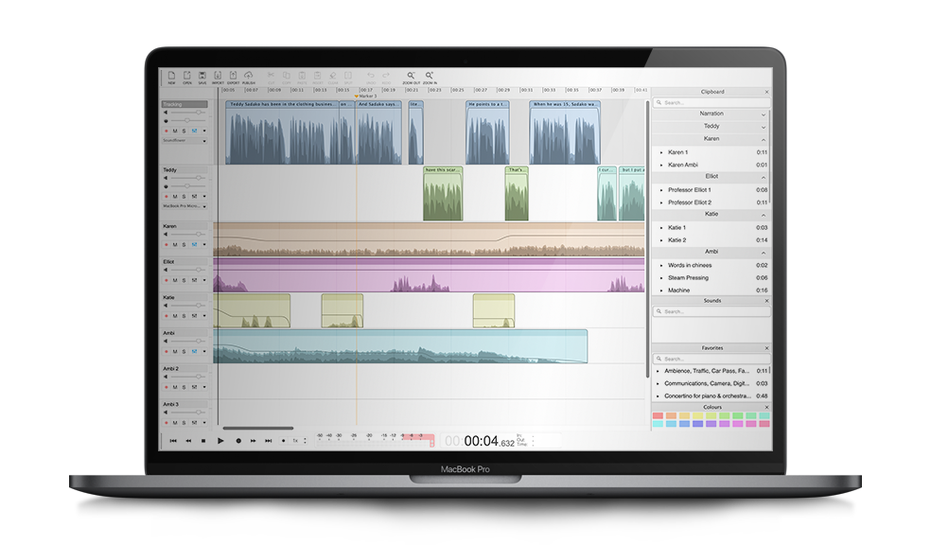Open the Soundflower input dropdown
Viewport: 931px width, 545px height.
click(x=204, y=140)
